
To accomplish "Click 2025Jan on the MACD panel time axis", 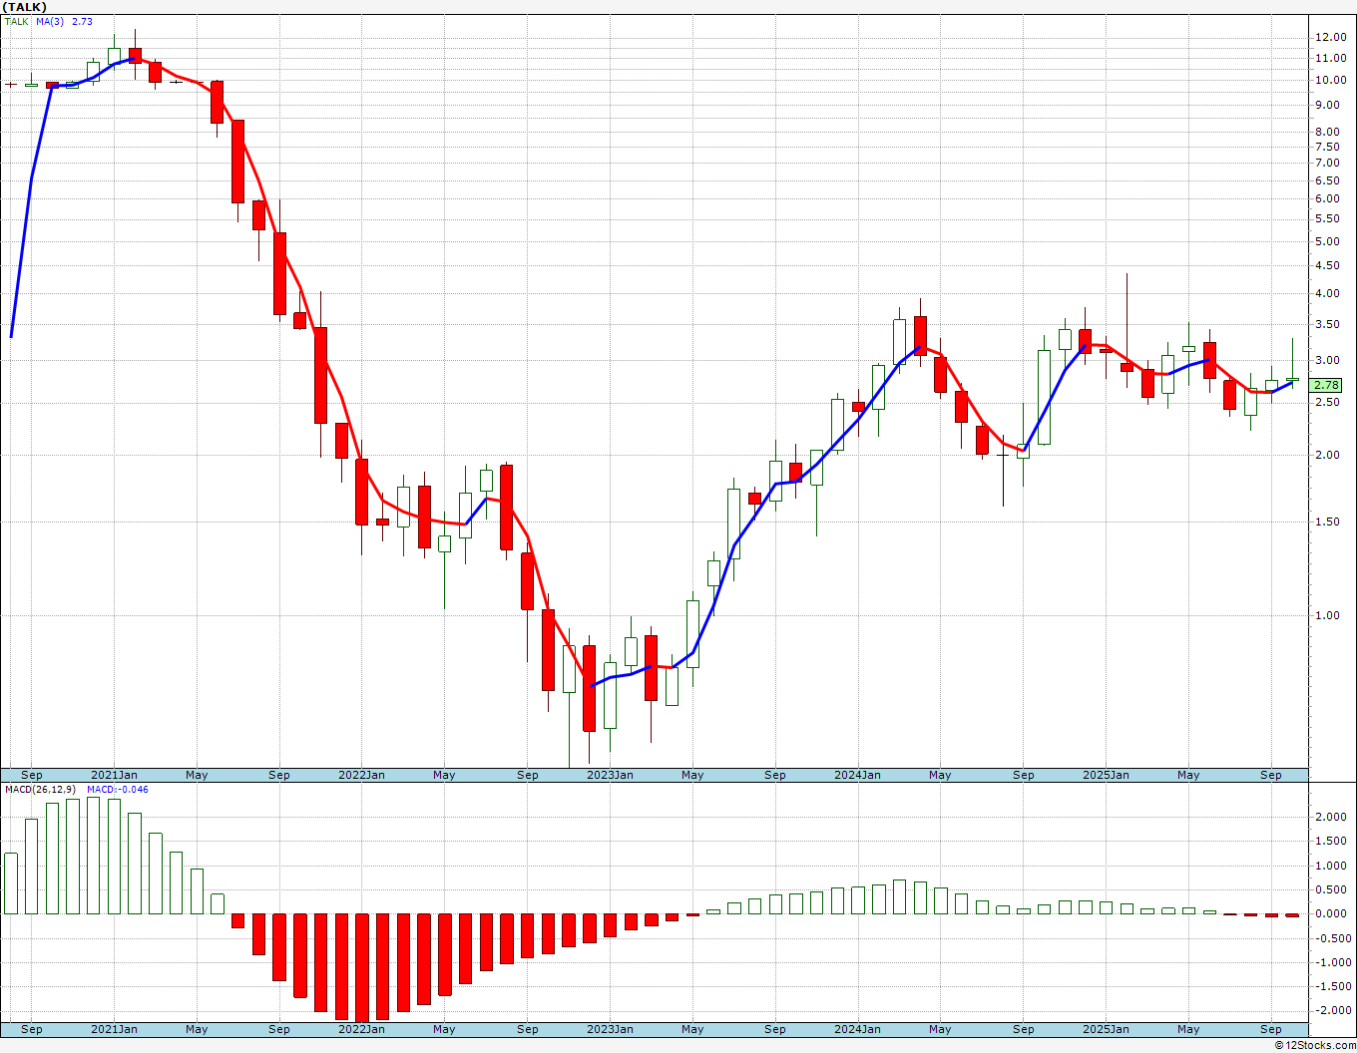I will coord(1106,1029).
